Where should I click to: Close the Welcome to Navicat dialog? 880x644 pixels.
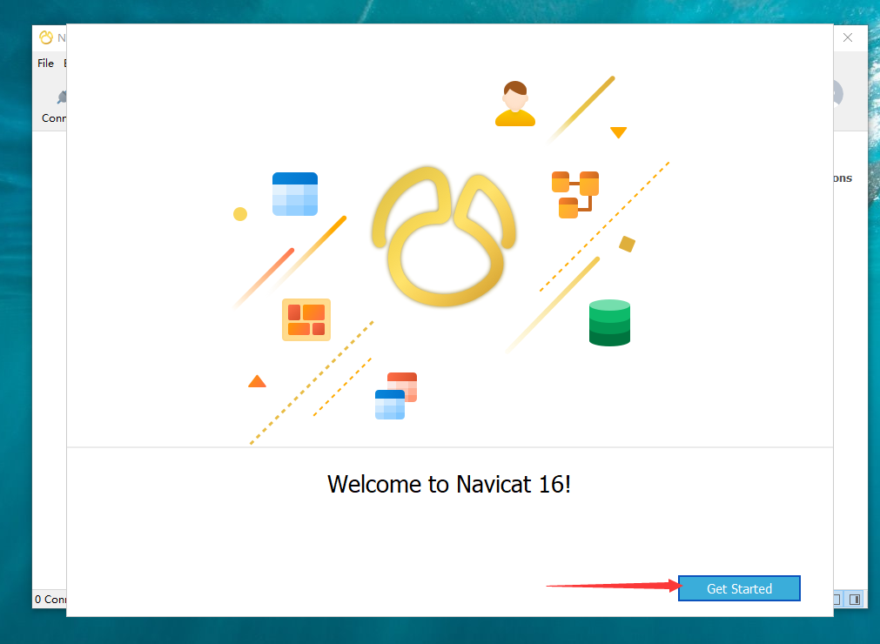coord(847,37)
